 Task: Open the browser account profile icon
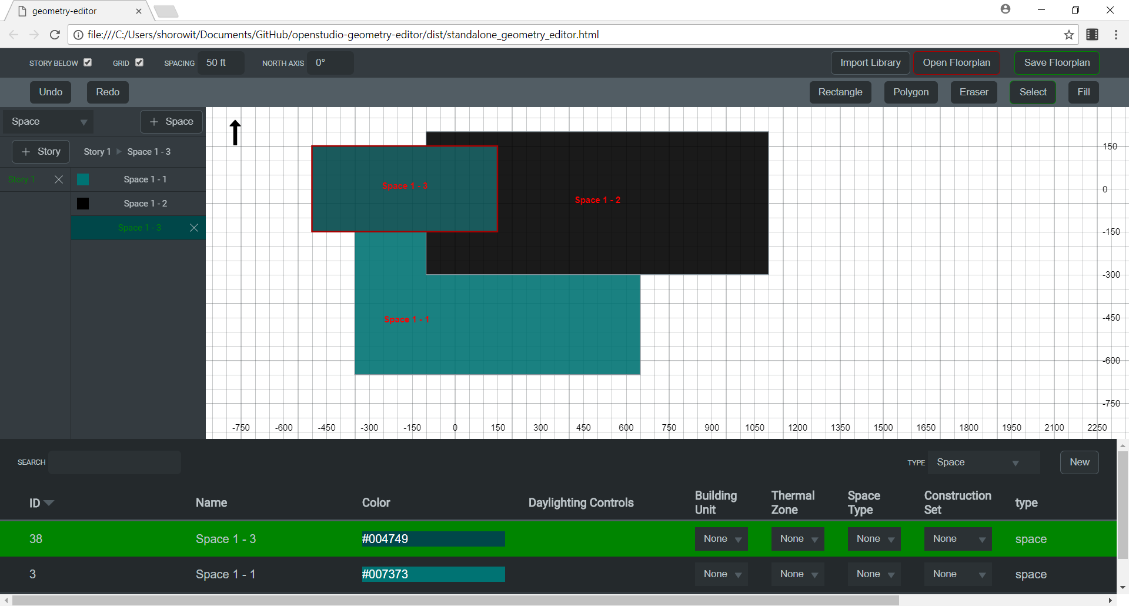(1006, 9)
